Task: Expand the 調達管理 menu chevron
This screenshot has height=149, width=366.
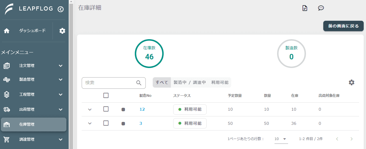Action: (61, 139)
